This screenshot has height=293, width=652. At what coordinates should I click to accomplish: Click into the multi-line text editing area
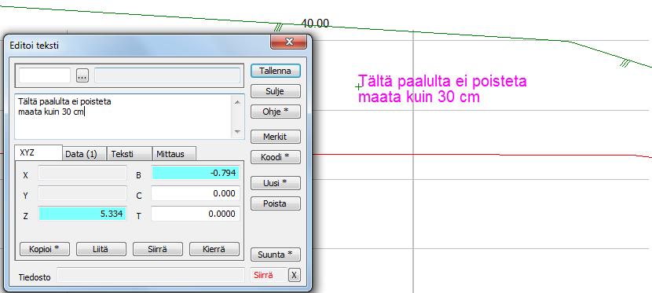click(124, 117)
